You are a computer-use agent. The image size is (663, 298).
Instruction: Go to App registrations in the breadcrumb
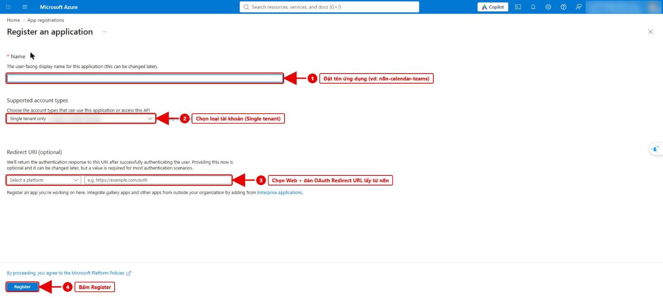click(46, 20)
